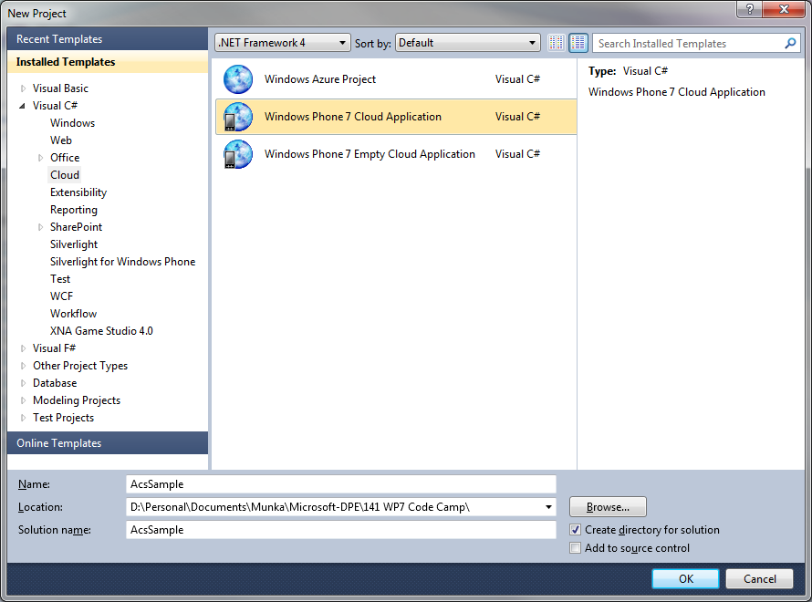Select the Extensibility tree item
The width and height of the screenshot is (812, 602).
[78, 192]
